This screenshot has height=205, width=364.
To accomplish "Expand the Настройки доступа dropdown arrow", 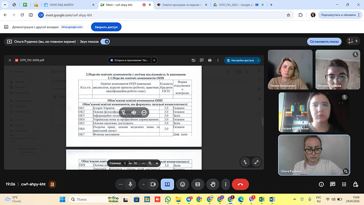I will (x=258, y=60).
